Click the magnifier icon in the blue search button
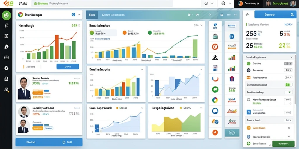Image resolution: width=299 pixels, height=149 pixels. tap(292, 15)
